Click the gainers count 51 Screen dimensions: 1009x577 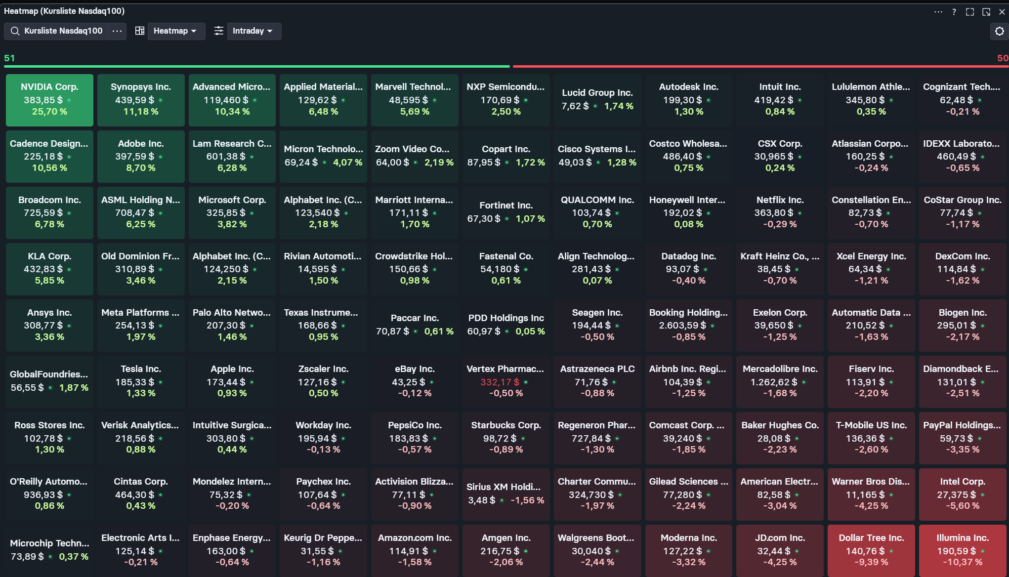(x=9, y=58)
